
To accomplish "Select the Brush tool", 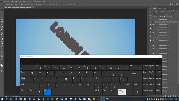I will point(2,29).
